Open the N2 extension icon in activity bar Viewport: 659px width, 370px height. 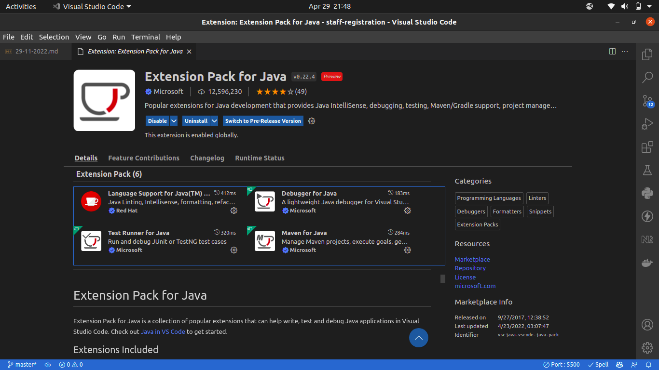(x=647, y=239)
